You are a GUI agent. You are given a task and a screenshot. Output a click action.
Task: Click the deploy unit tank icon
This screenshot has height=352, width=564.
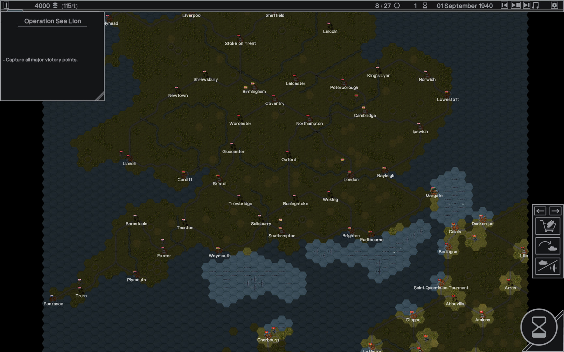coord(548,246)
